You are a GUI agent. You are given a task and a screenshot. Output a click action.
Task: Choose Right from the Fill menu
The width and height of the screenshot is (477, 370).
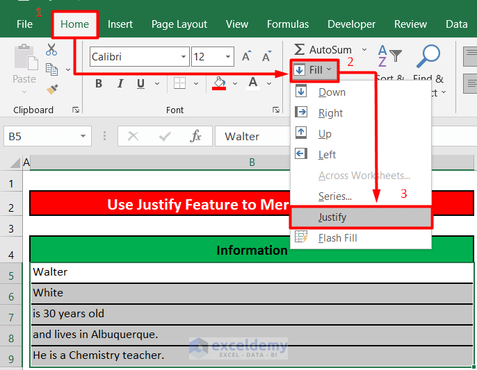tap(361, 113)
